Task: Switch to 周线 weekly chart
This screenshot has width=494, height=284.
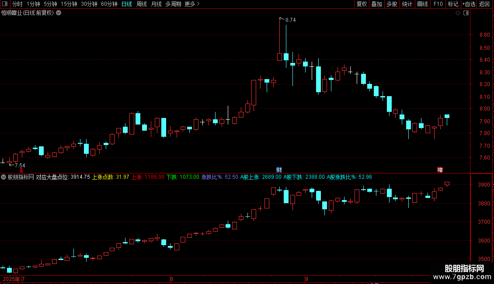Action: (x=142, y=4)
